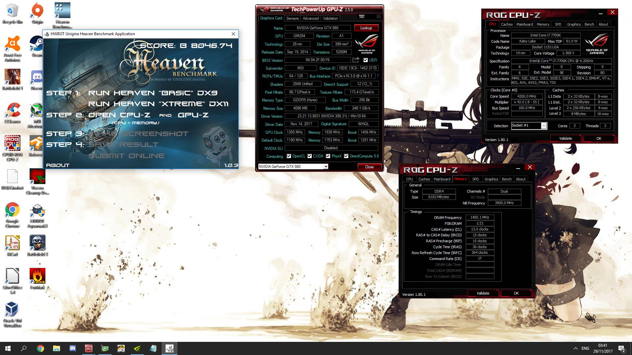Click the taskbar clock and date
Screen dimensions: 632x355
[x=603, y=348]
